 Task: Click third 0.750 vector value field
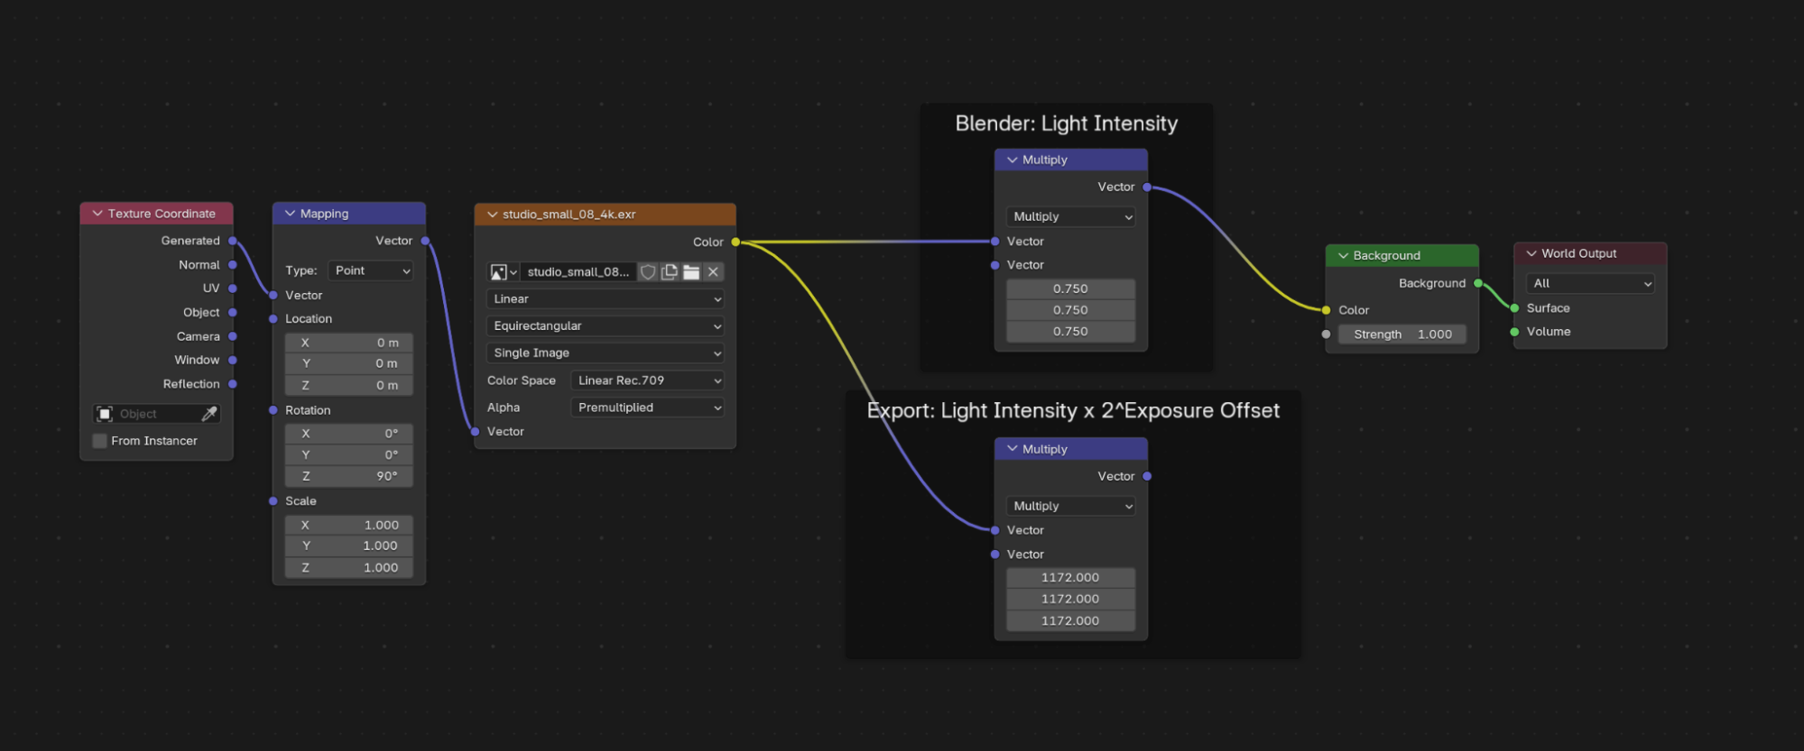1070,332
